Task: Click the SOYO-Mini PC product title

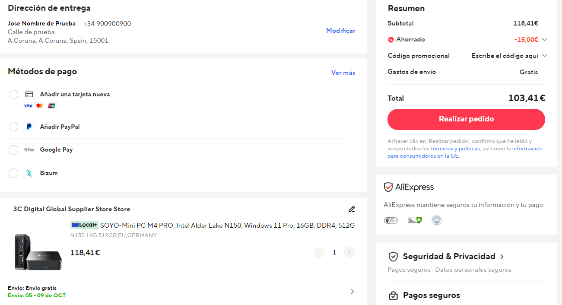Action: (x=228, y=225)
